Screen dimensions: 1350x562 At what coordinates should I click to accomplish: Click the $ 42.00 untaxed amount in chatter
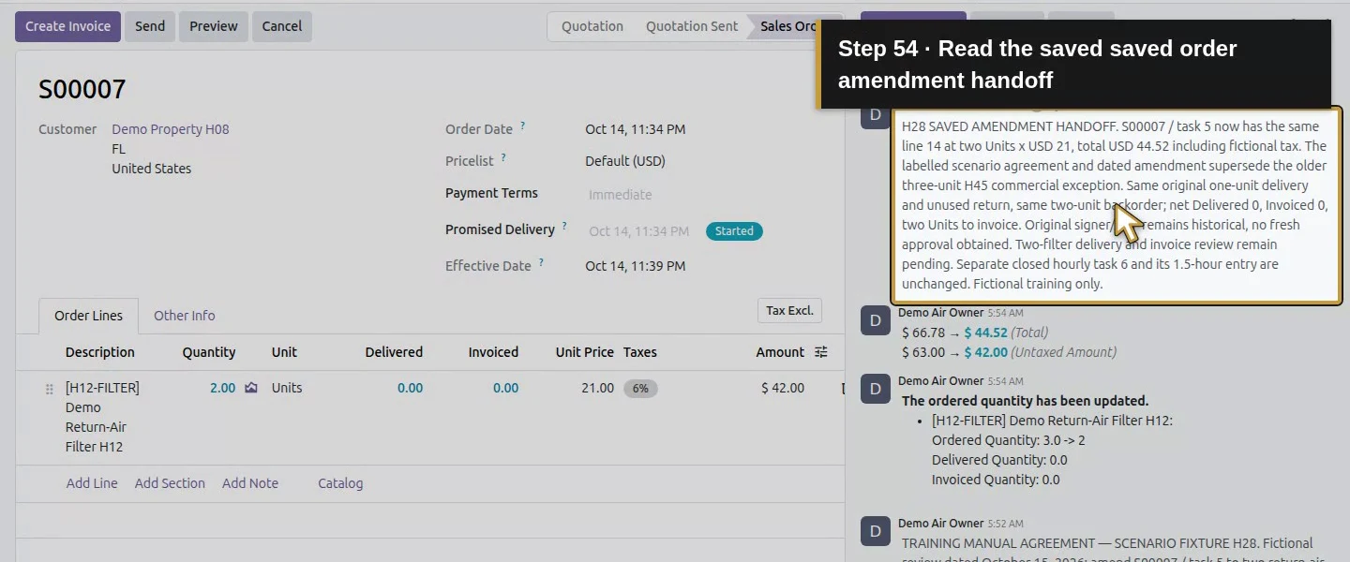tap(985, 352)
